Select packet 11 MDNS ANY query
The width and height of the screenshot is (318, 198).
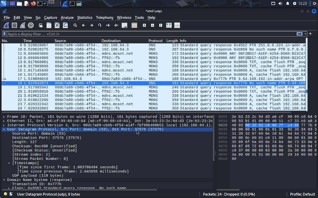tap(153, 53)
